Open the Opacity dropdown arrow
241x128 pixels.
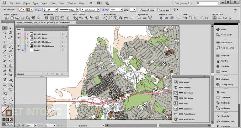[x=121, y=10]
